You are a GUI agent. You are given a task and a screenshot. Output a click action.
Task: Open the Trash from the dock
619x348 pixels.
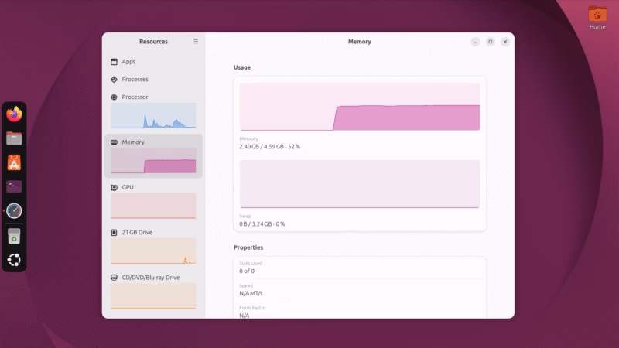14,237
